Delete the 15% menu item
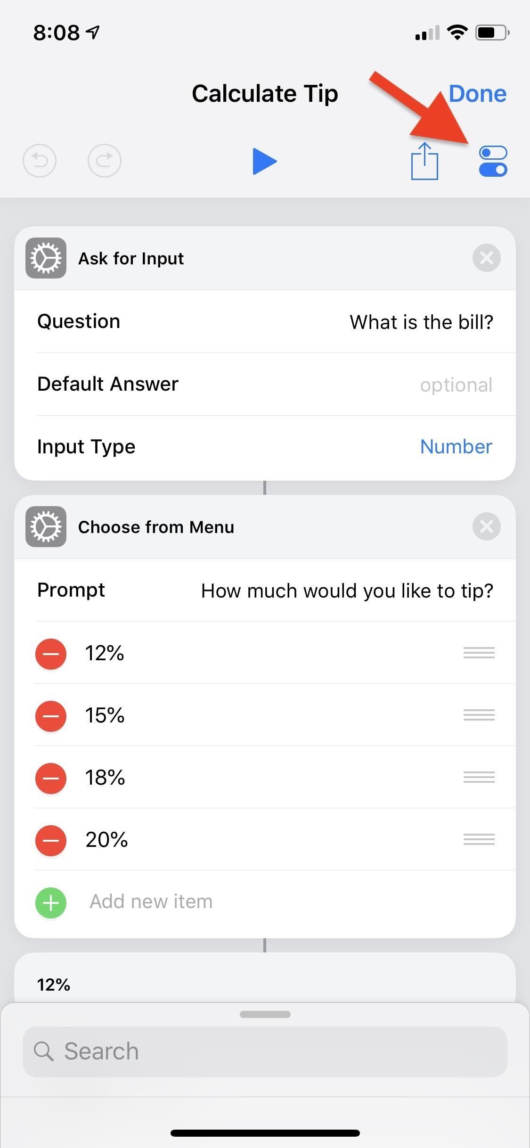This screenshot has width=530, height=1148. (x=51, y=716)
